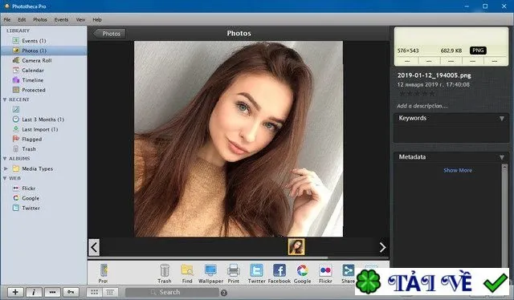
Task: Click the Find toolbar icon
Action: pos(187,274)
